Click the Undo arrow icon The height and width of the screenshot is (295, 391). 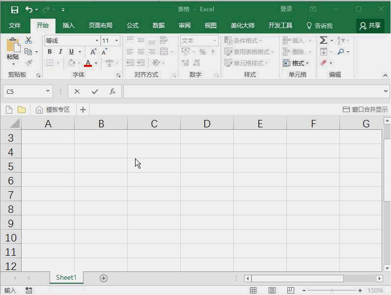[29, 9]
